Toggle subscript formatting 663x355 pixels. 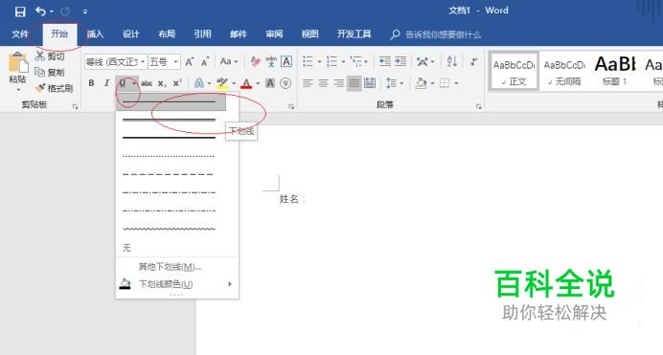tap(162, 83)
